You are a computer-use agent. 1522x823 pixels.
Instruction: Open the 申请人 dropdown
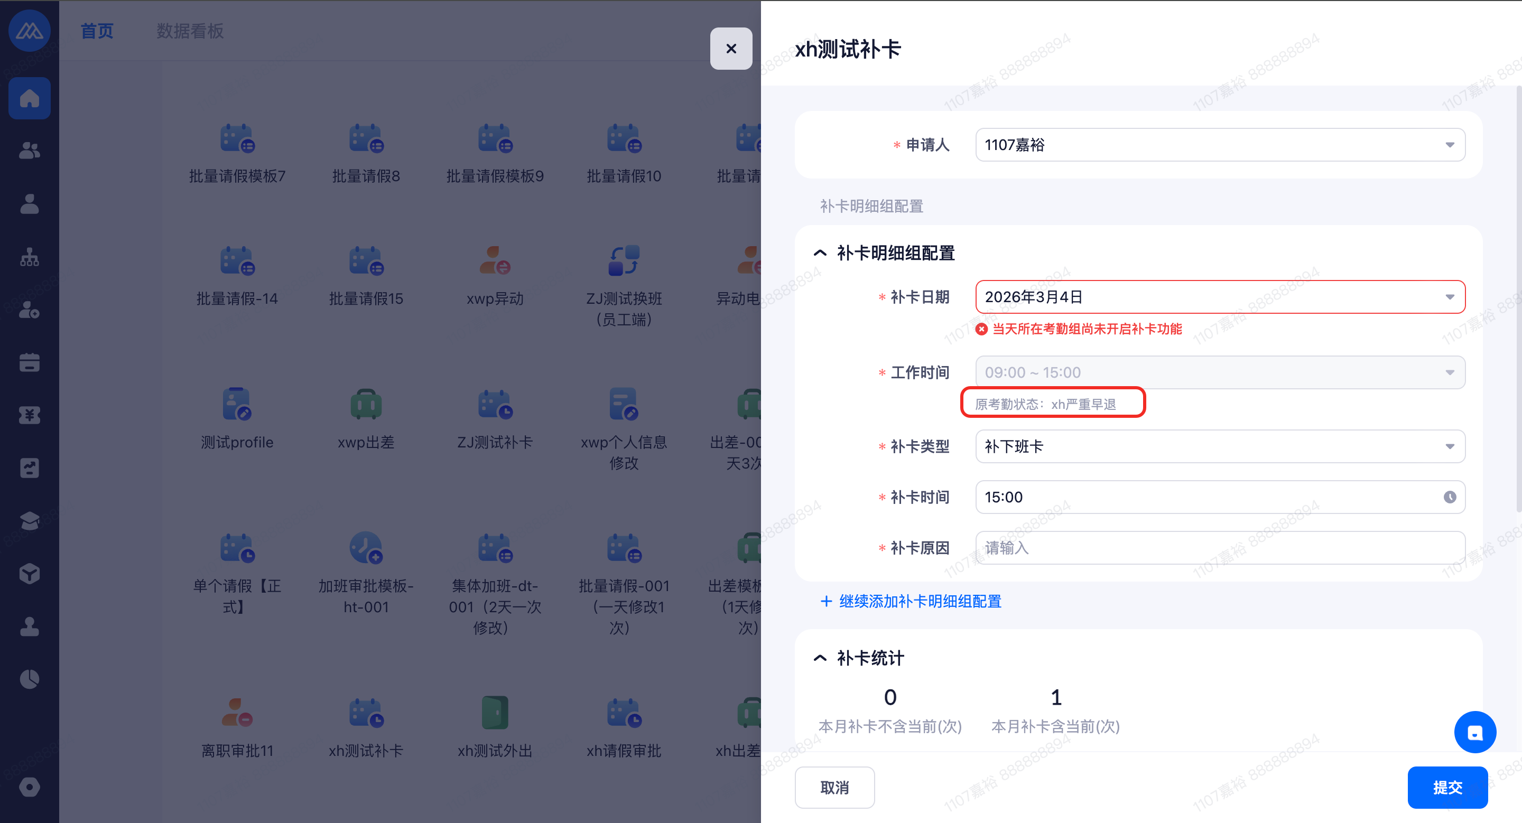click(x=1220, y=145)
